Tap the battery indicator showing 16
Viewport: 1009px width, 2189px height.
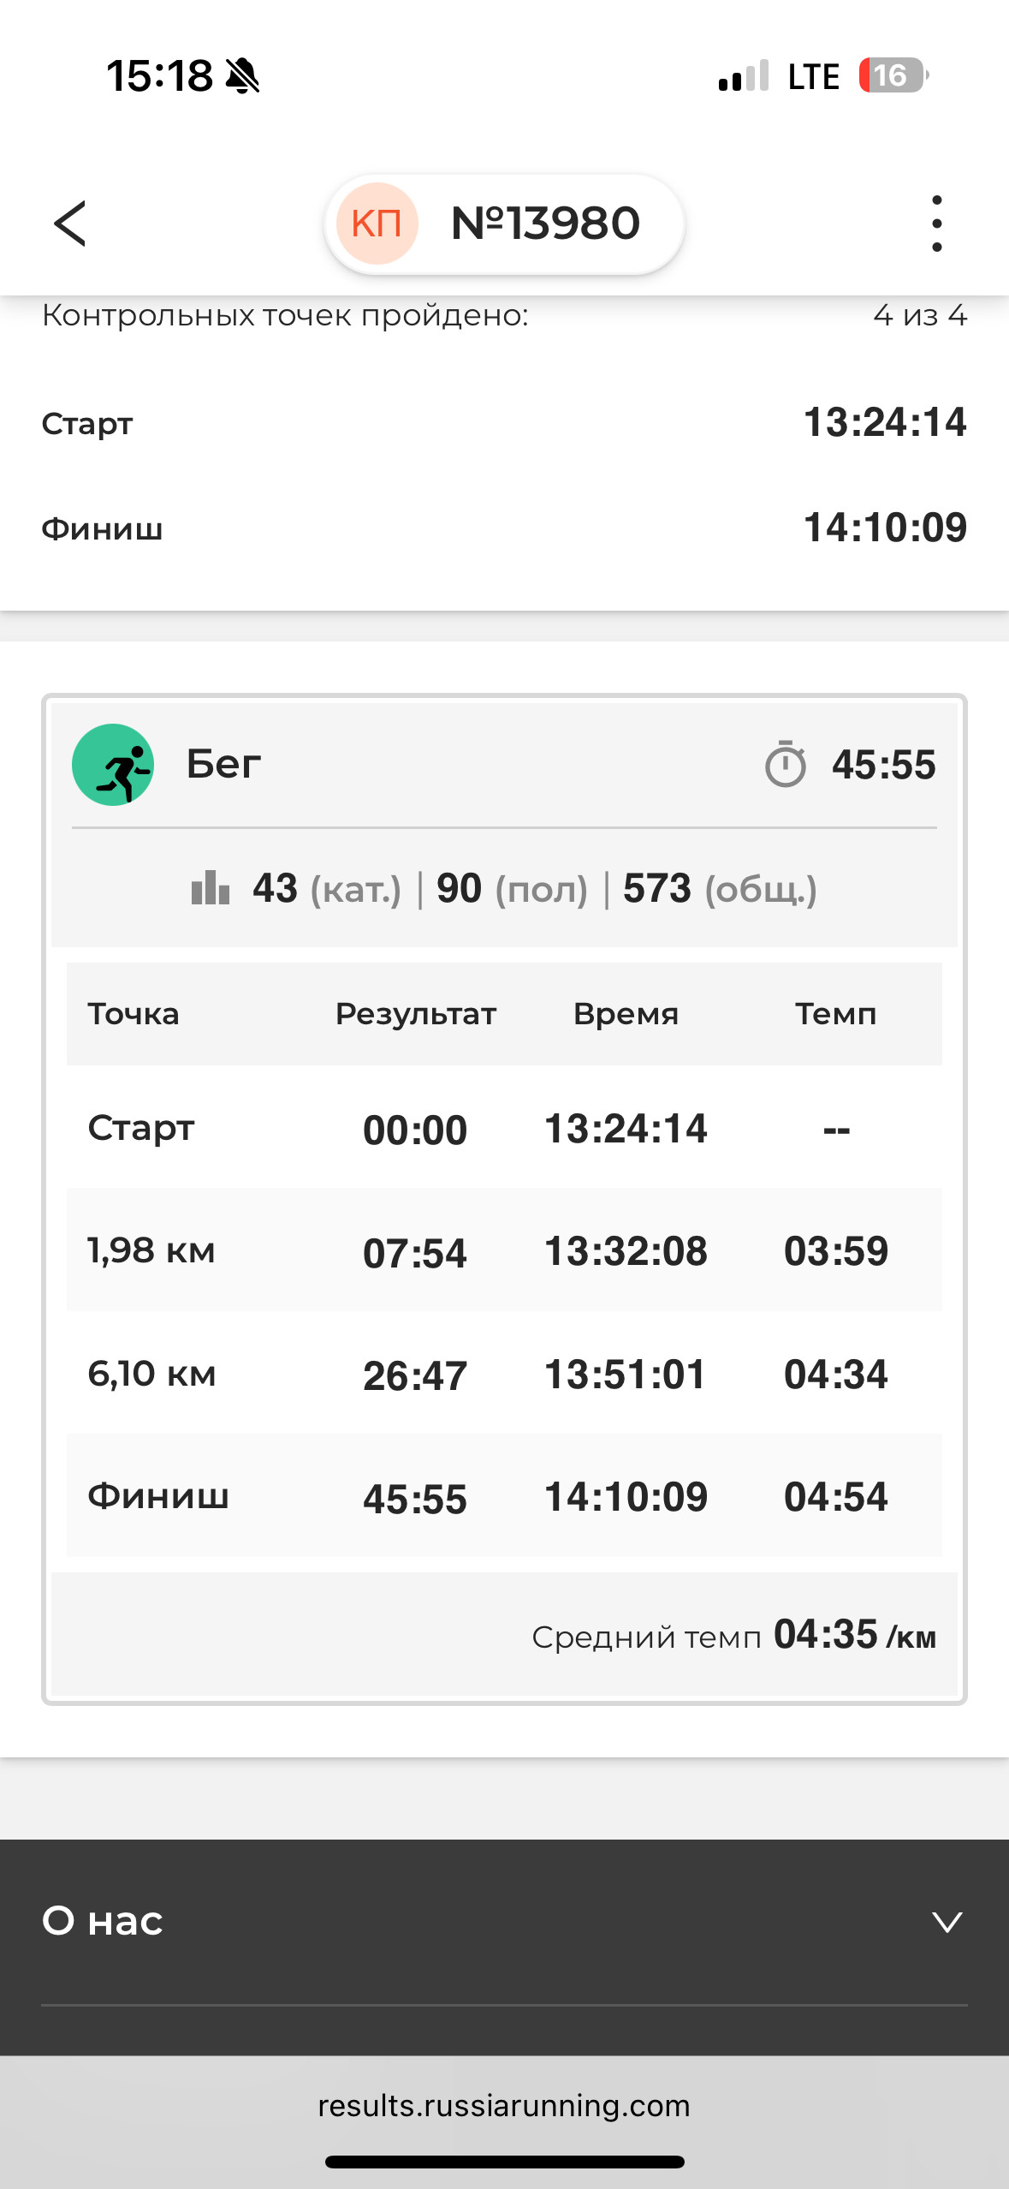click(893, 75)
